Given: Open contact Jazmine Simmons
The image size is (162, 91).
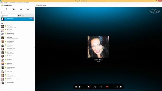Looking at the screenshot, I should coord(17,68).
